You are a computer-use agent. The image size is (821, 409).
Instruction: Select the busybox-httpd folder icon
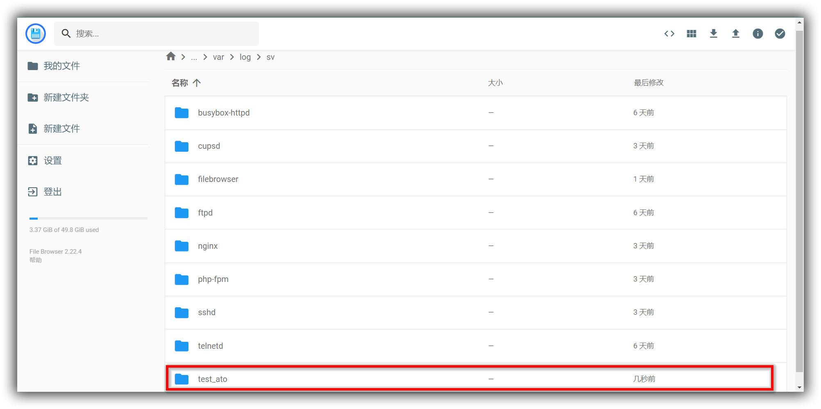(x=181, y=113)
